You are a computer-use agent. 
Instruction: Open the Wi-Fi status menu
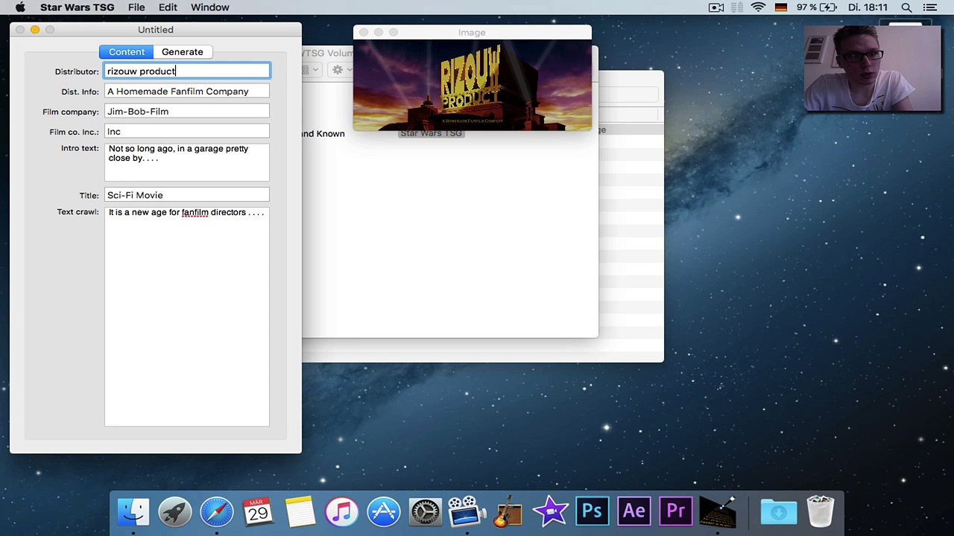758,7
